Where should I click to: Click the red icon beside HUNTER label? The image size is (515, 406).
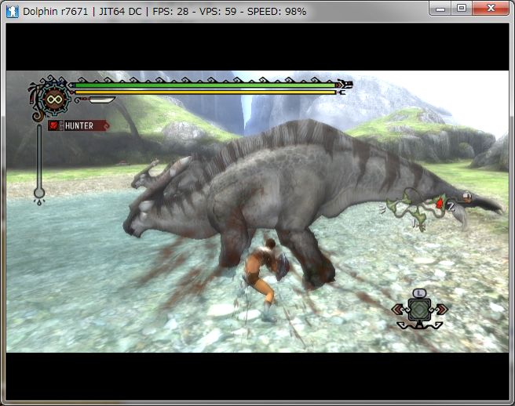point(54,125)
